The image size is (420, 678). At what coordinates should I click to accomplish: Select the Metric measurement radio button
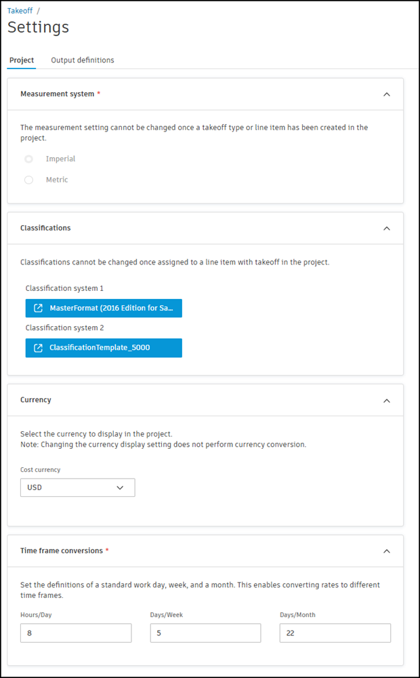[x=28, y=180]
